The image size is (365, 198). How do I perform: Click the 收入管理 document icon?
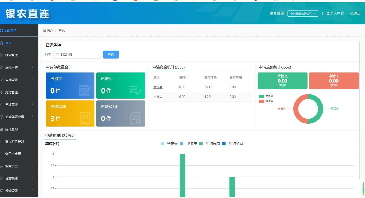pos(2,55)
